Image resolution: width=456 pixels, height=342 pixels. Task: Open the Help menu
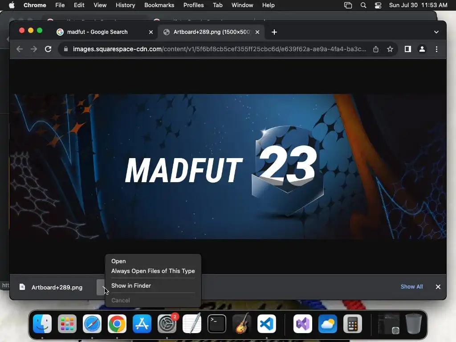coord(268,5)
